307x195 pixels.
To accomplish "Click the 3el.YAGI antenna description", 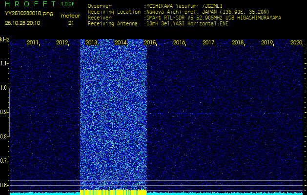I will click(187, 24).
